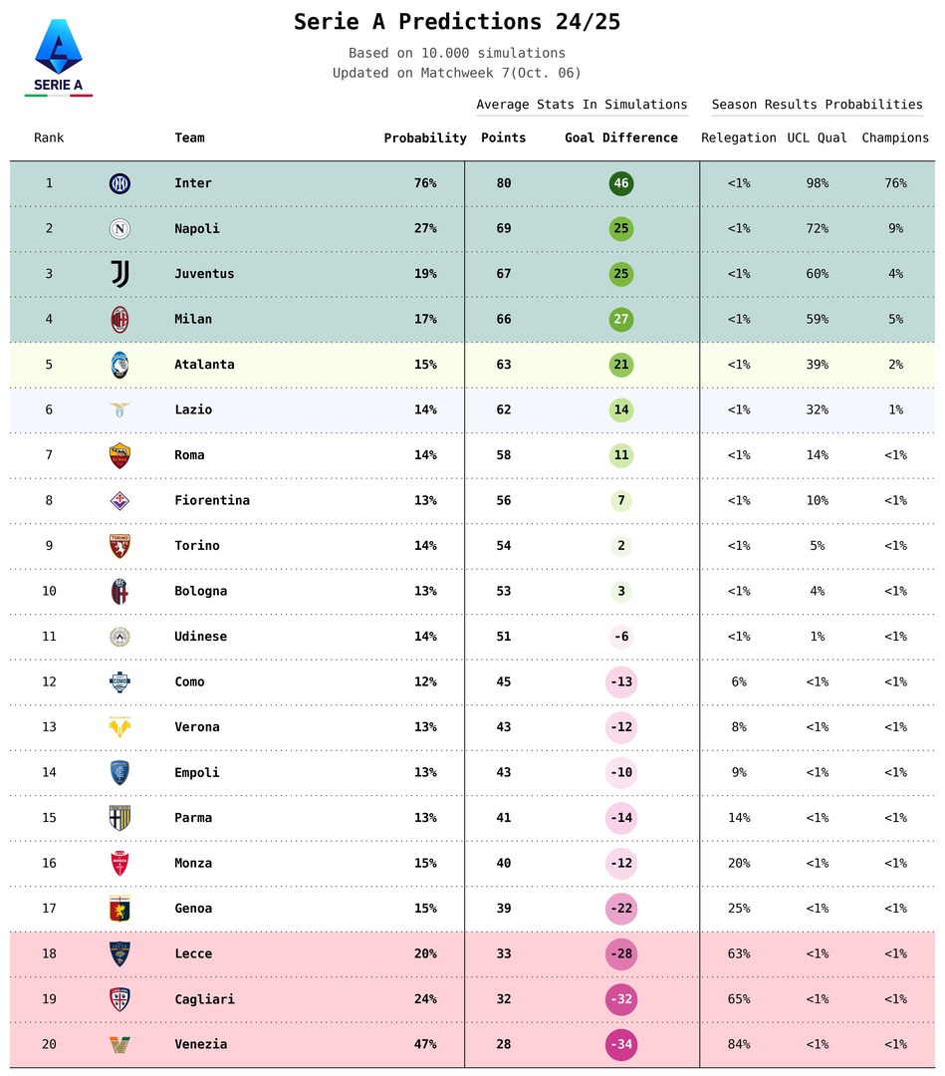Click the Parma club crest
Image resolution: width=945 pixels, height=1076 pixels.
[119, 818]
